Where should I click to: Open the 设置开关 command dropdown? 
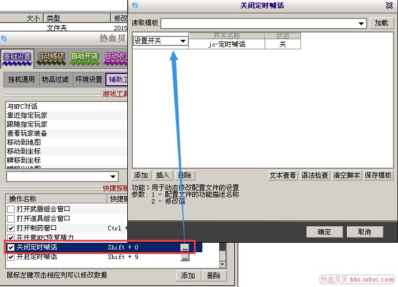pyautogui.click(x=183, y=41)
